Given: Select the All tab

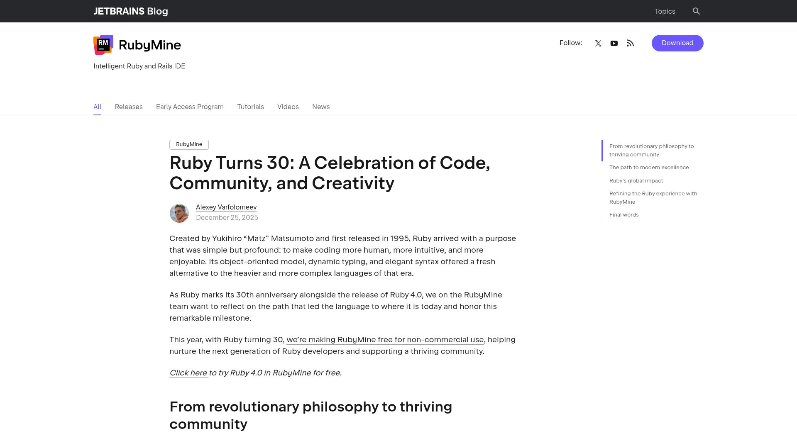Looking at the screenshot, I should [98, 107].
